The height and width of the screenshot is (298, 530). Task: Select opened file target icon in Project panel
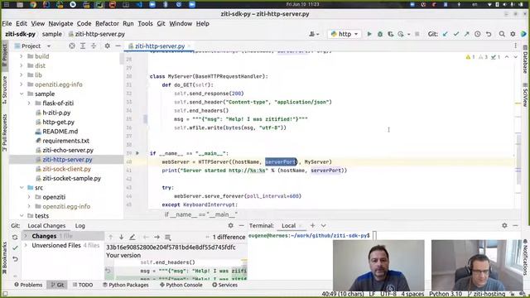[x=72, y=46]
